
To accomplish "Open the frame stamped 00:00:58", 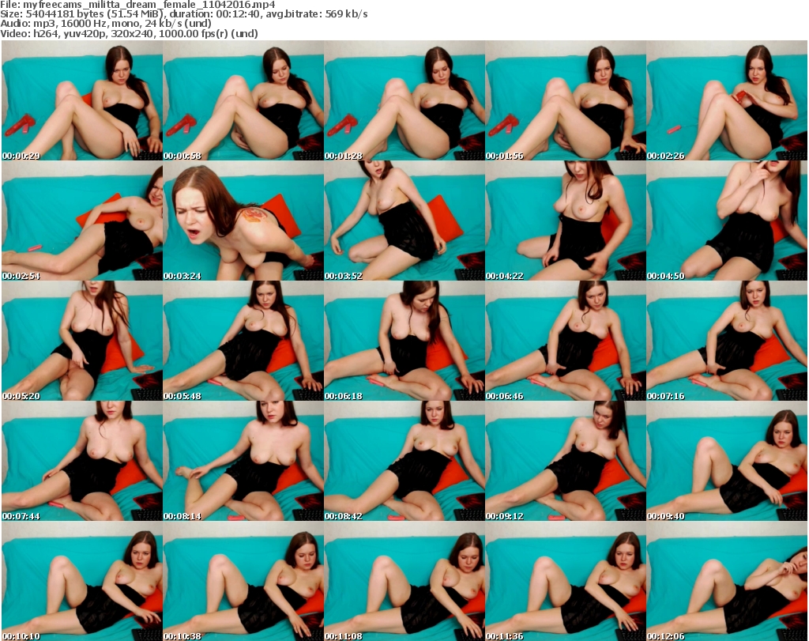I will [x=243, y=100].
